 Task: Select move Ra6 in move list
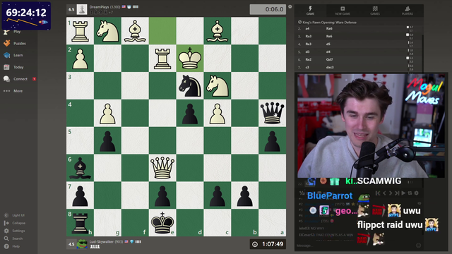pyautogui.click(x=329, y=28)
